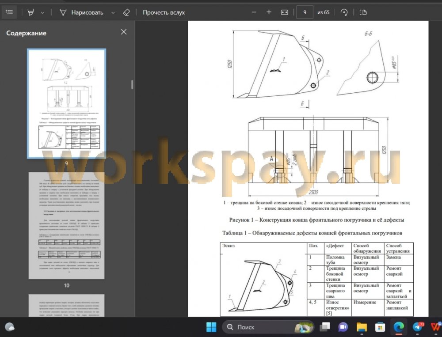Zoom out with minus button

[254, 12]
